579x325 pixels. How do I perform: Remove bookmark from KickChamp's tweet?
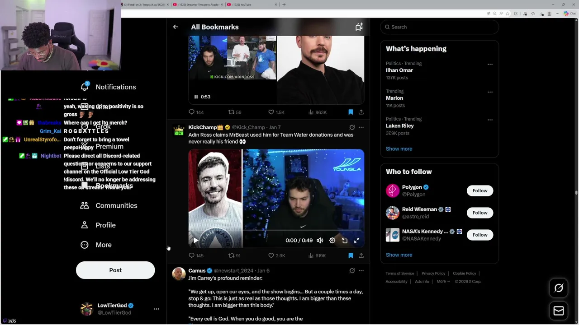click(351, 255)
